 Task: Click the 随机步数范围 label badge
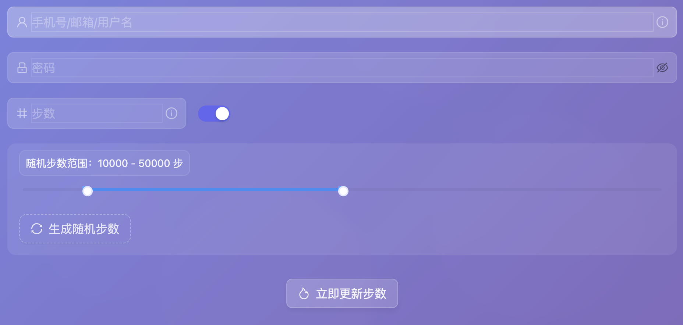click(105, 163)
